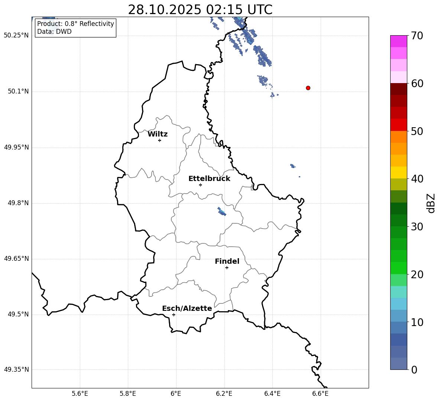The height and width of the screenshot is (401, 440).
Task: Click the latitude label 49.95°N
Action: coord(16,147)
